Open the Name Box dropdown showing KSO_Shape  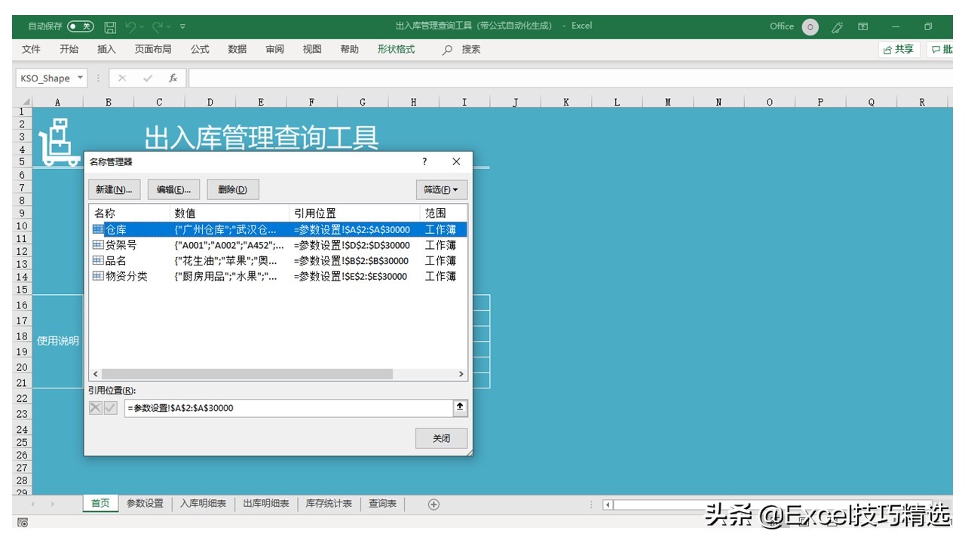81,78
